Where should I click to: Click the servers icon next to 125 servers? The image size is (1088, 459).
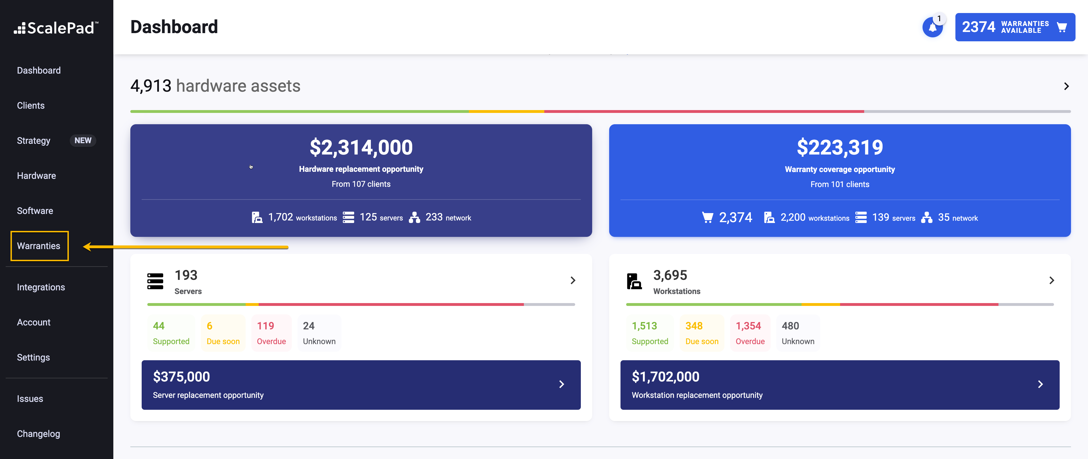point(348,217)
